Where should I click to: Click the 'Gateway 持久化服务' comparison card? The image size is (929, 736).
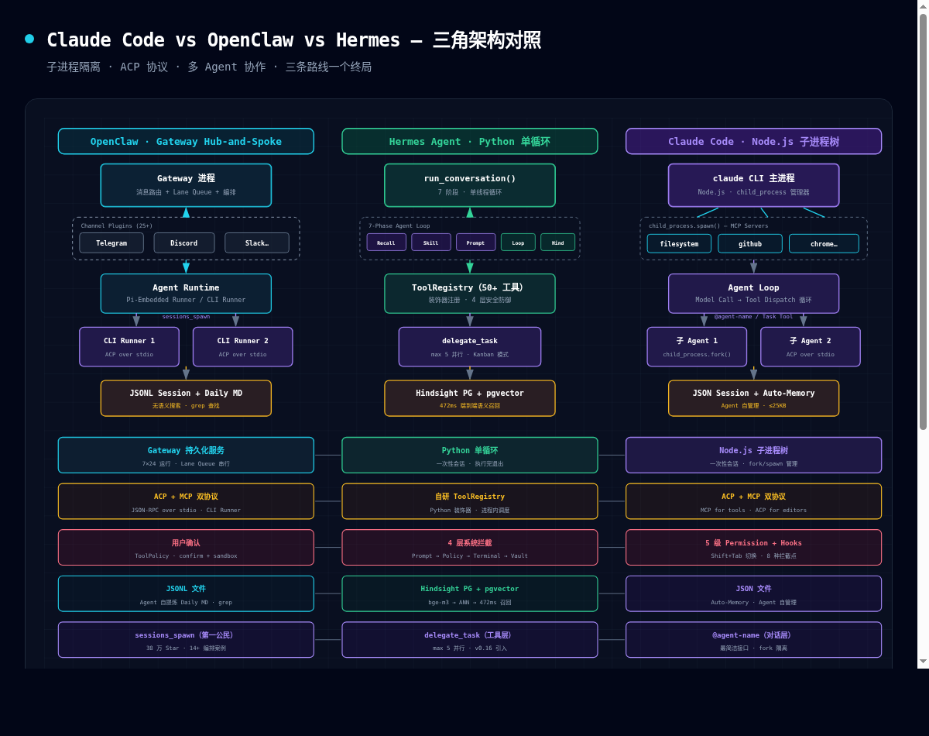[x=186, y=455]
